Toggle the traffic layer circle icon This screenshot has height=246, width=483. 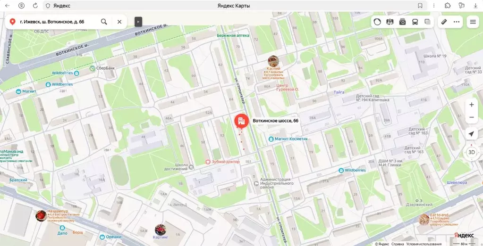click(x=377, y=22)
